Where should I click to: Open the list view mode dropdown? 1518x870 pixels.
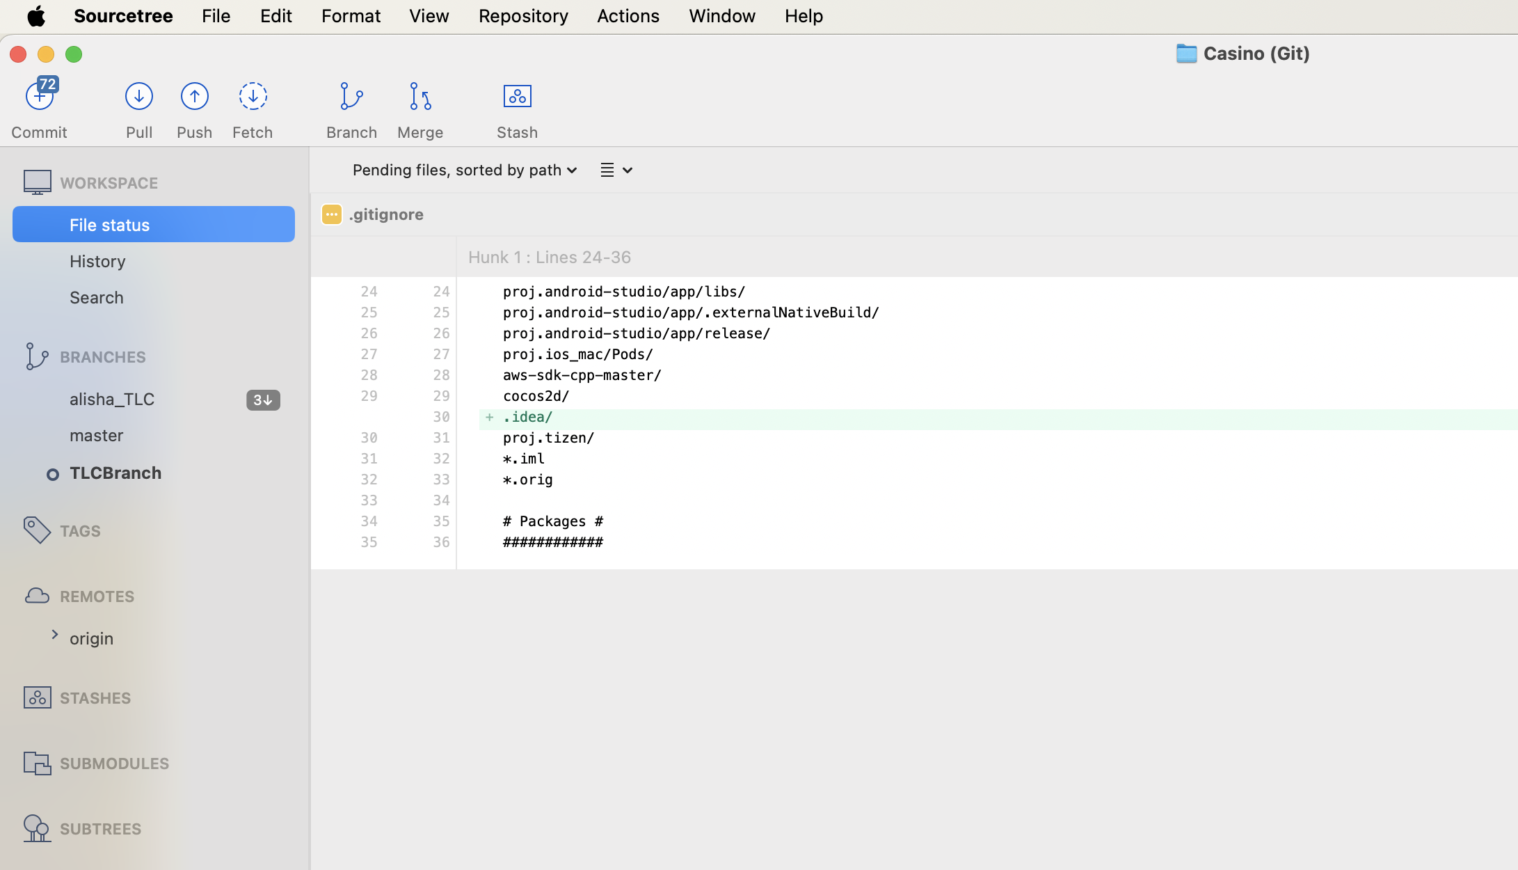click(616, 170)
